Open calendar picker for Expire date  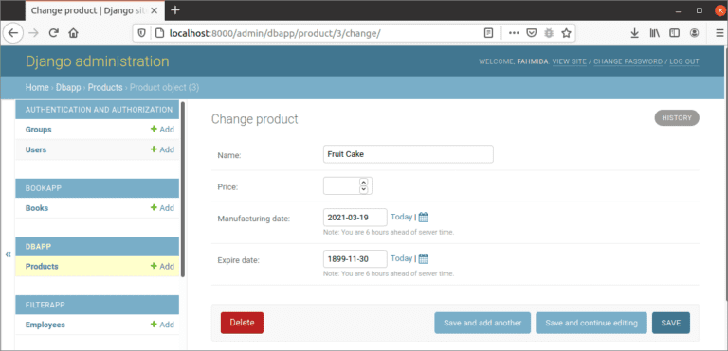[424, 258]
